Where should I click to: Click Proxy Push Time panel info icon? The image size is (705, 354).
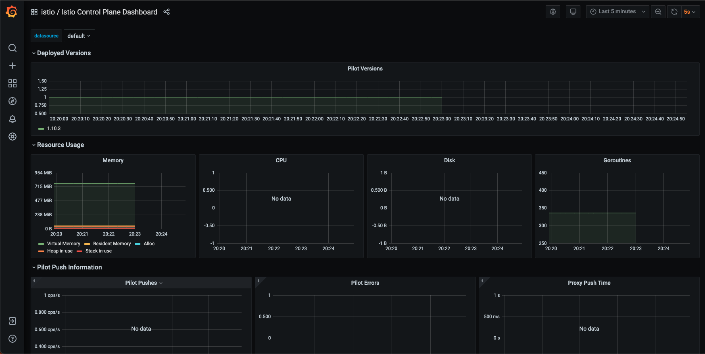tap(482, 281)
